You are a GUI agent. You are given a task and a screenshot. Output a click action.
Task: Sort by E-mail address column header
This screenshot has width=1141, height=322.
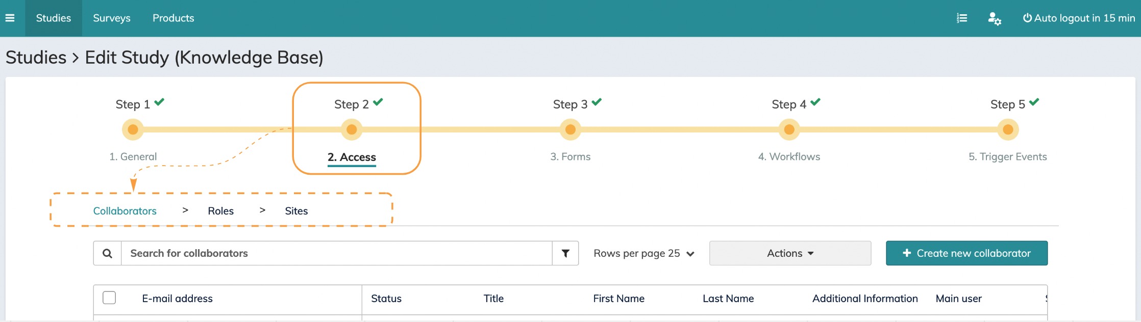[177, 299]
